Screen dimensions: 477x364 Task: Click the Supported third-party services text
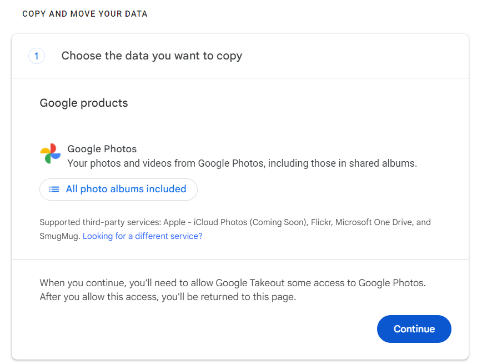pyautogui.click(x=235, y=229)
